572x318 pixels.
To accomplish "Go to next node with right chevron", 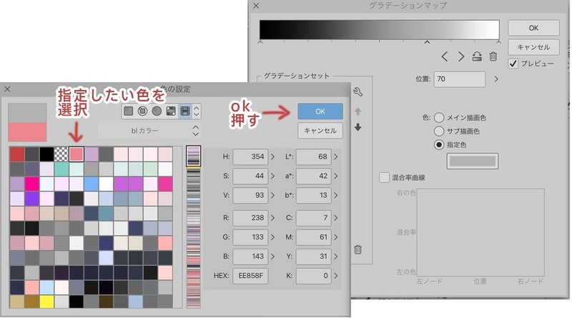I will [x=461, y=56].
